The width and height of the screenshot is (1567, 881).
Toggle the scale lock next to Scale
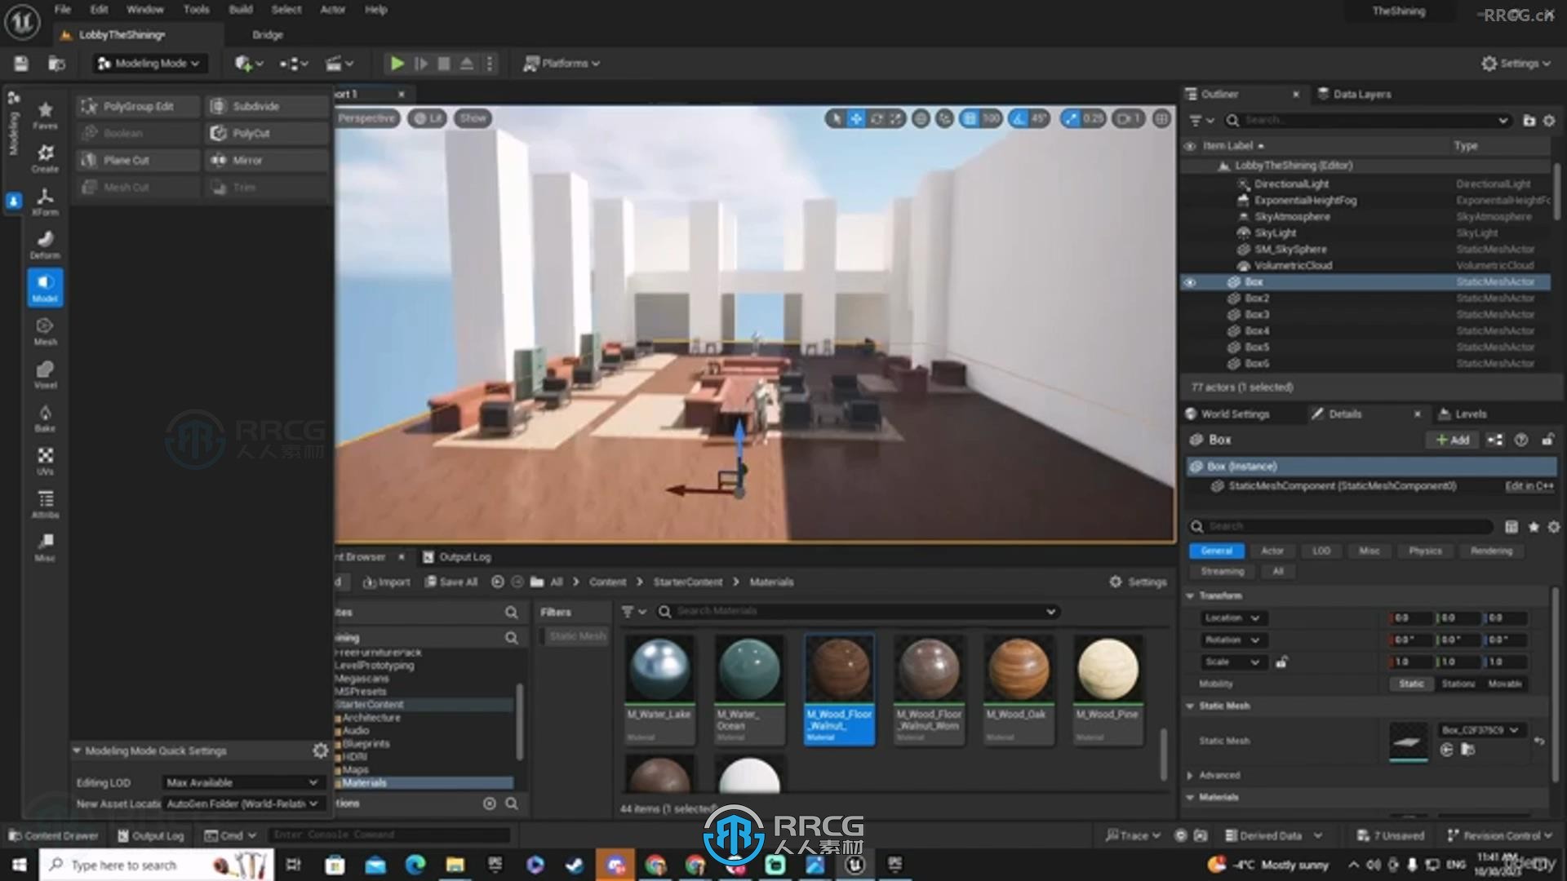(1281, 662)
